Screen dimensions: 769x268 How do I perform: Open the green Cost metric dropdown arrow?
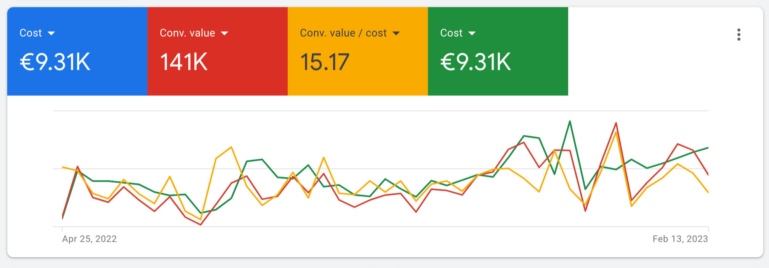[472, 34]
